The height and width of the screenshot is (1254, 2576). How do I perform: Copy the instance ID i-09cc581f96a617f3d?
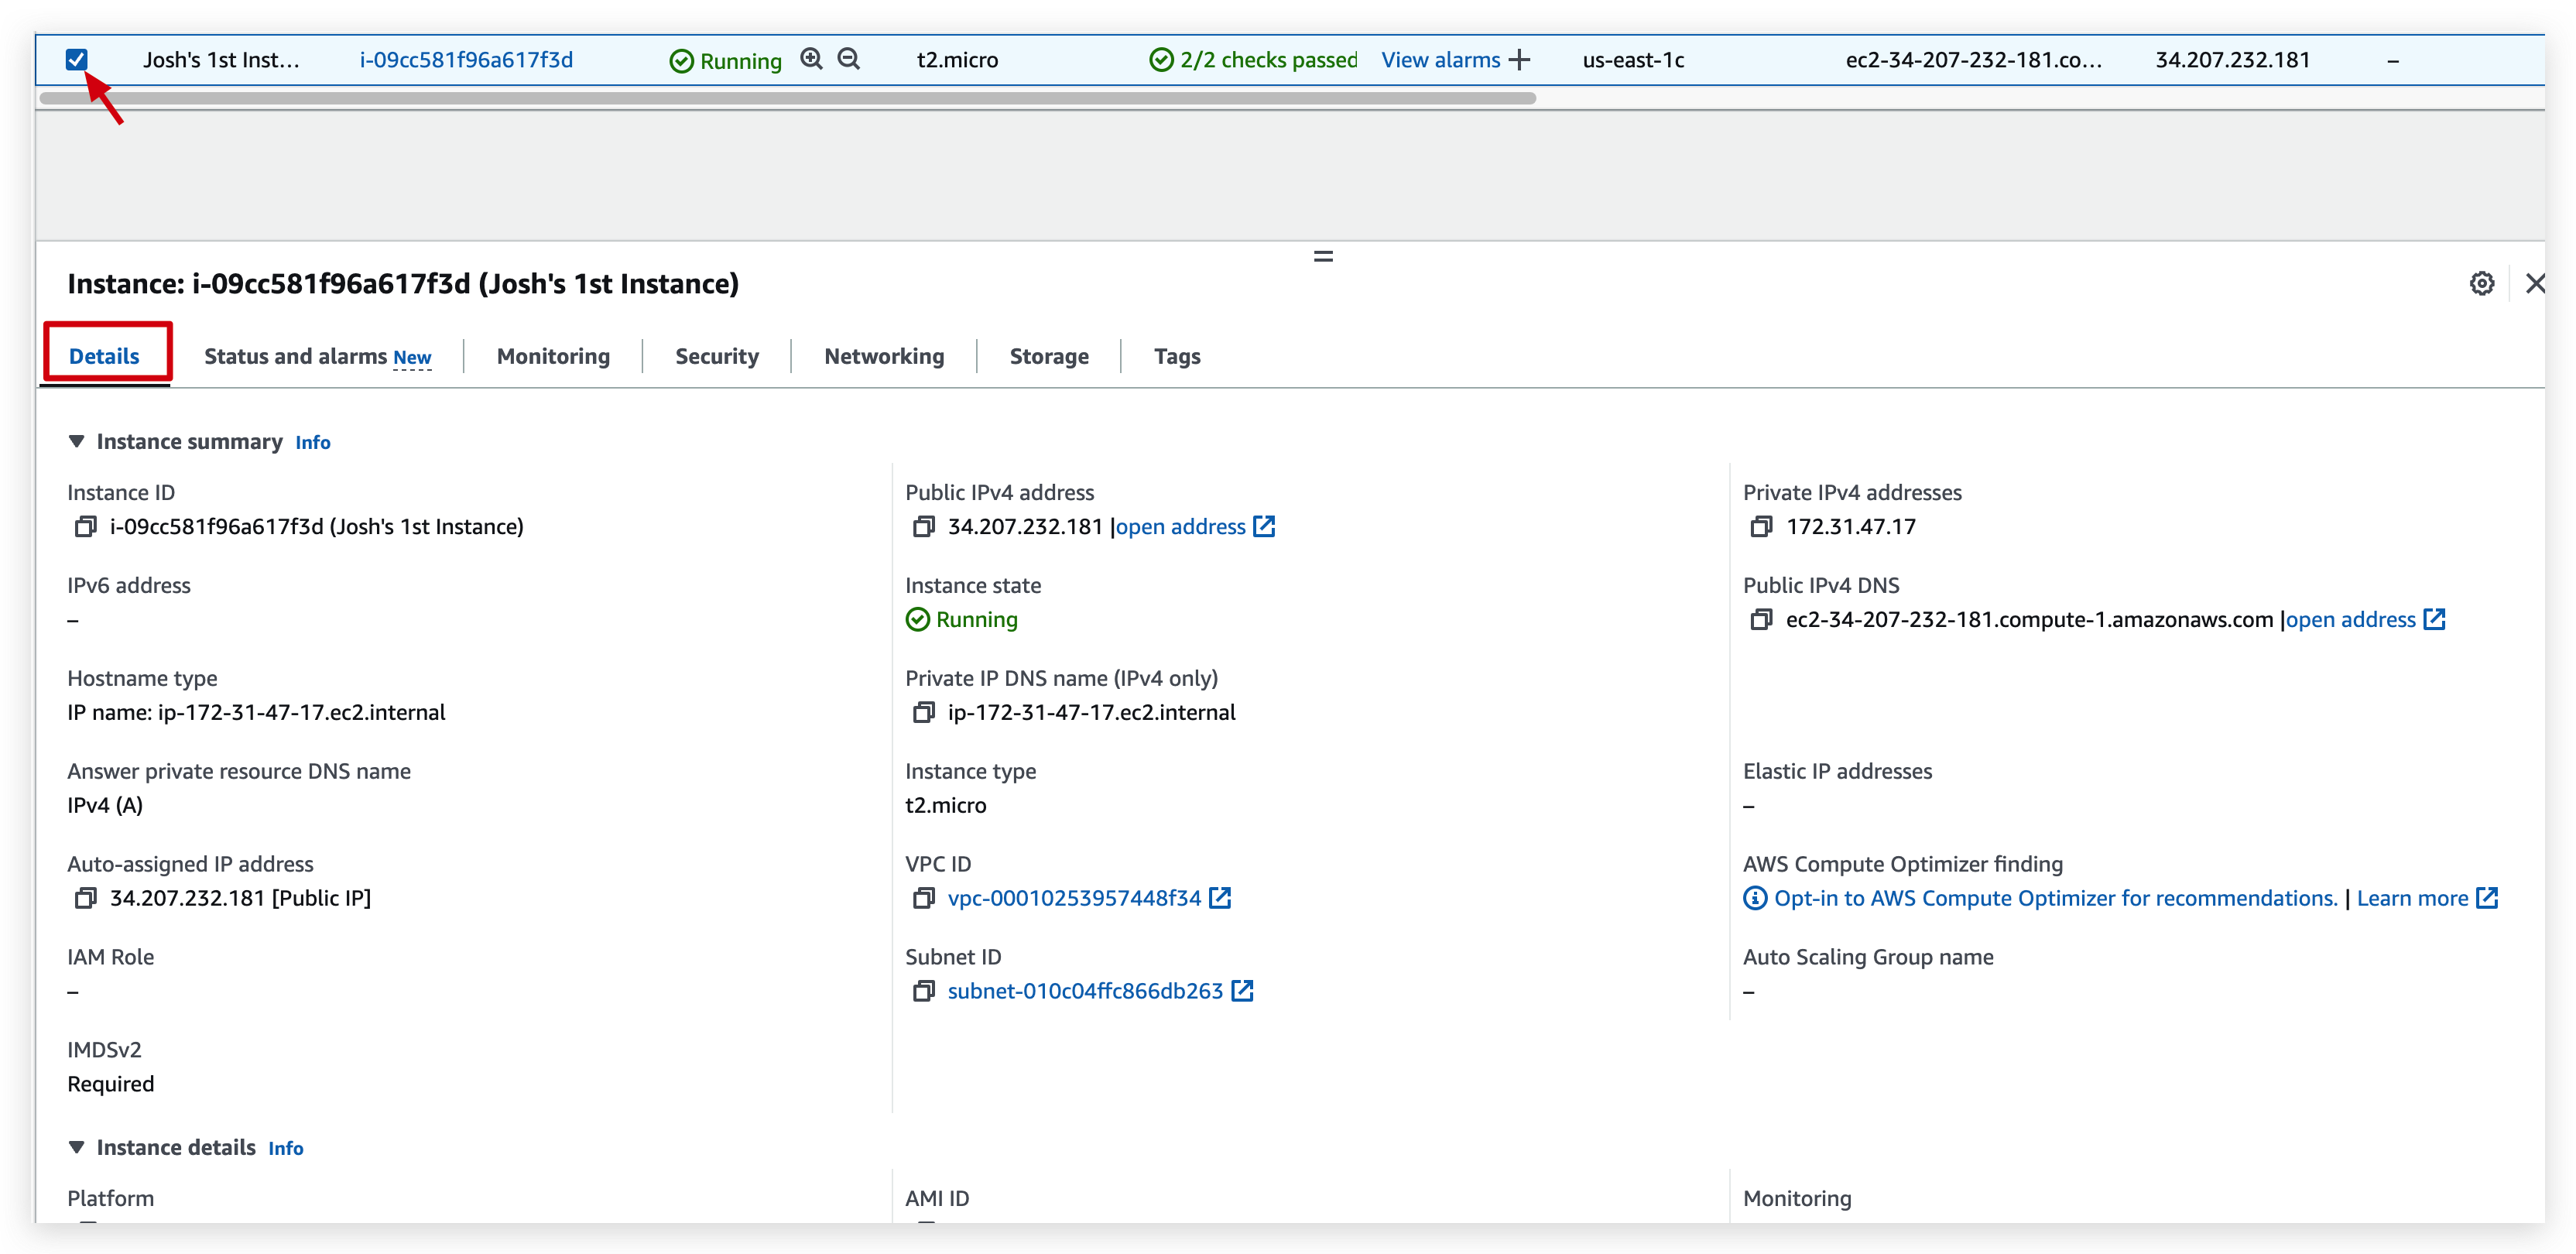(85, 527)
